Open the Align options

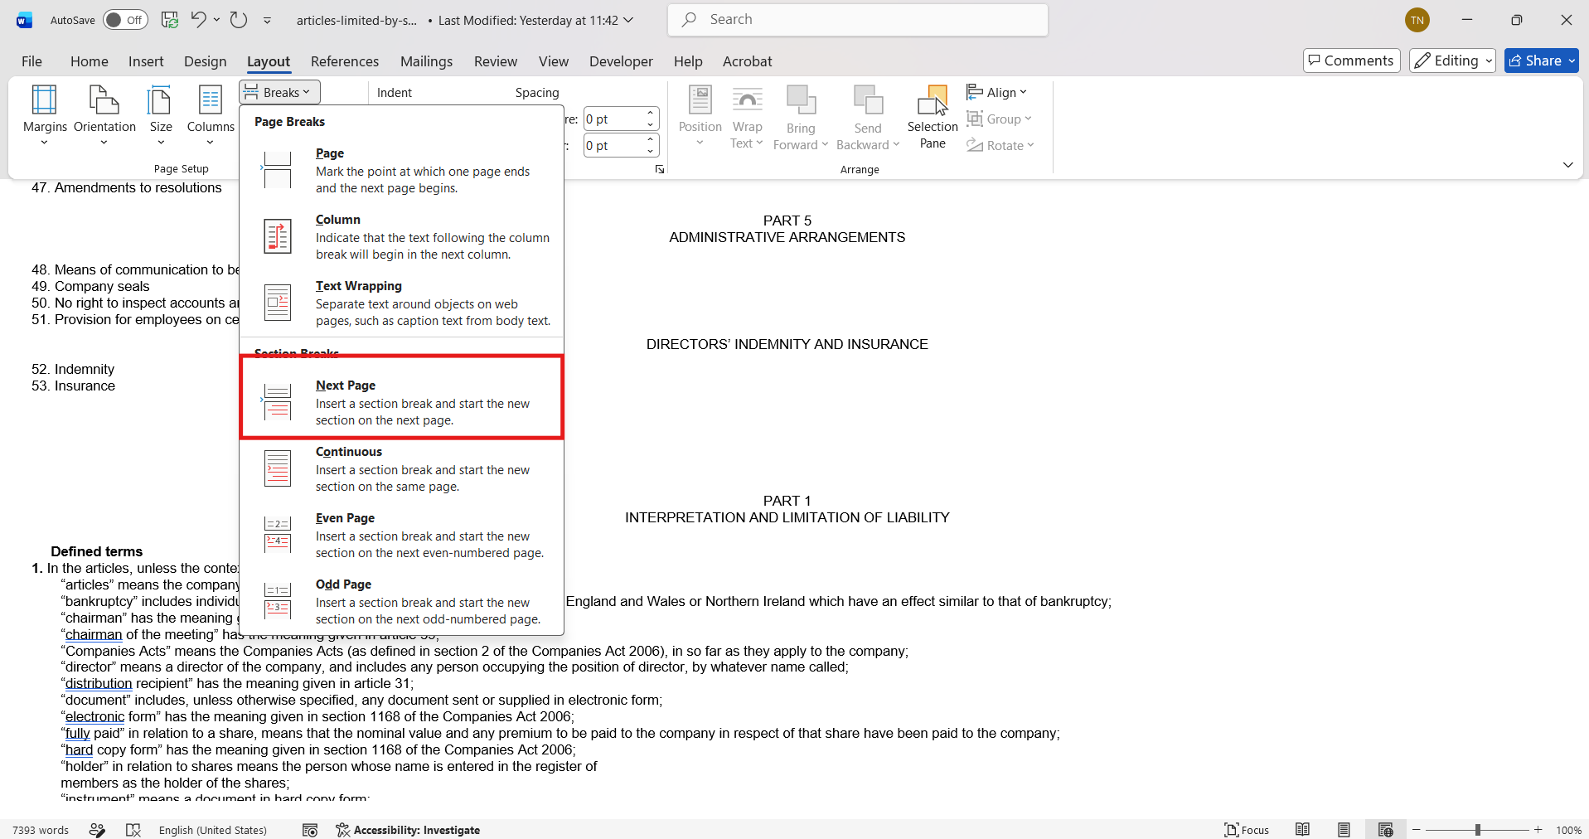point(997,92)
